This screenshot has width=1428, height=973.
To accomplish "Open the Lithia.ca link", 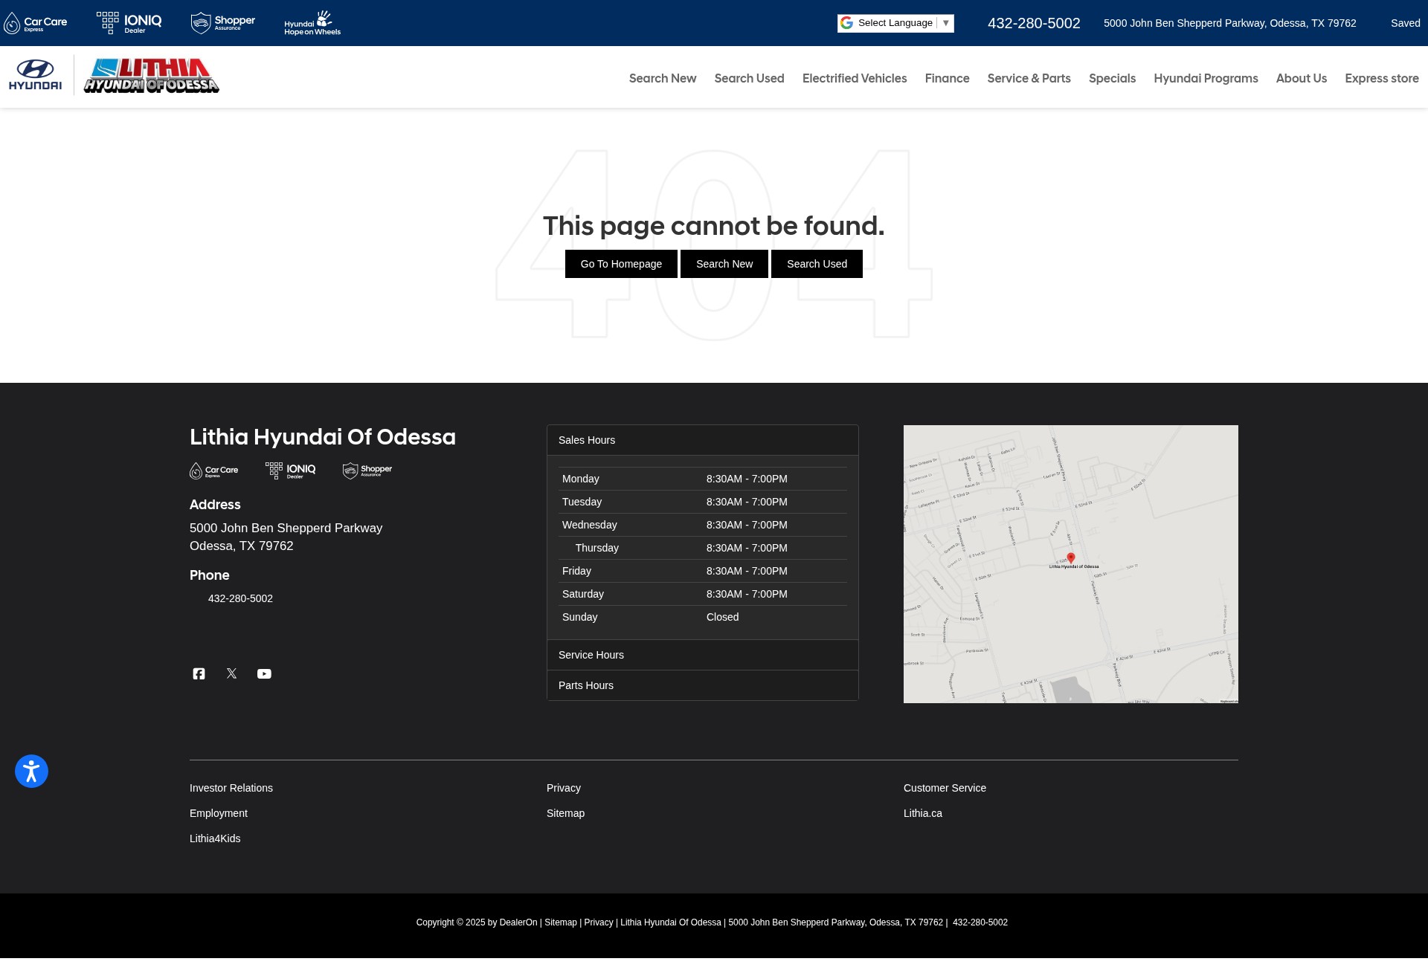I will (x=923, y=813).
